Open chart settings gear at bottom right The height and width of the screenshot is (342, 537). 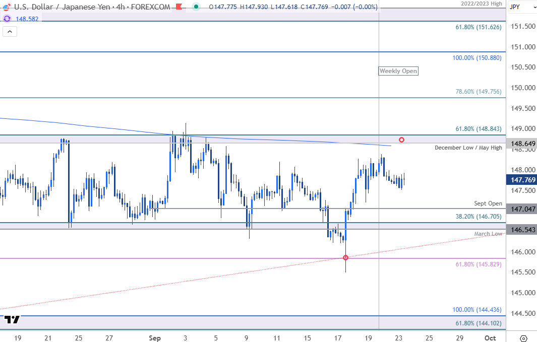coord(523,338)
